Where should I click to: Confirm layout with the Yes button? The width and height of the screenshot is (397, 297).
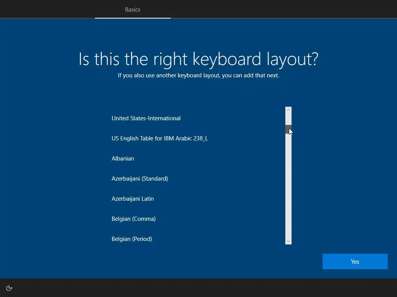pyautogui.click(x=355, y=261)
